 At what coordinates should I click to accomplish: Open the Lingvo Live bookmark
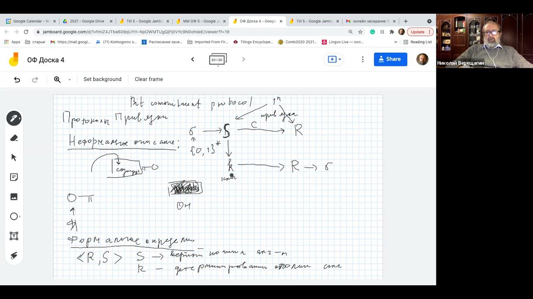click(343, 42)
